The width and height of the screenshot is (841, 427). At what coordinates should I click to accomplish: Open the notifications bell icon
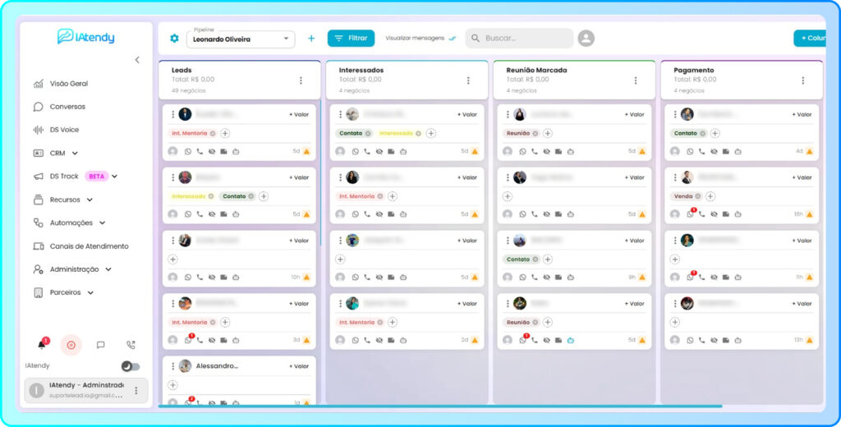[42, 345]
